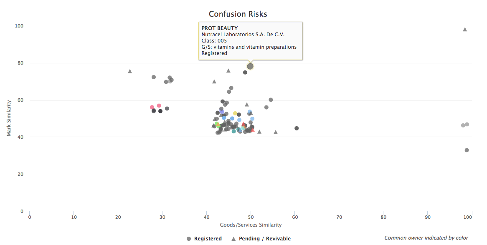Select the rightmost light gray circle near 99
Image resolution: width=487 pixels, height=245 pixels.
click(467, 125)
